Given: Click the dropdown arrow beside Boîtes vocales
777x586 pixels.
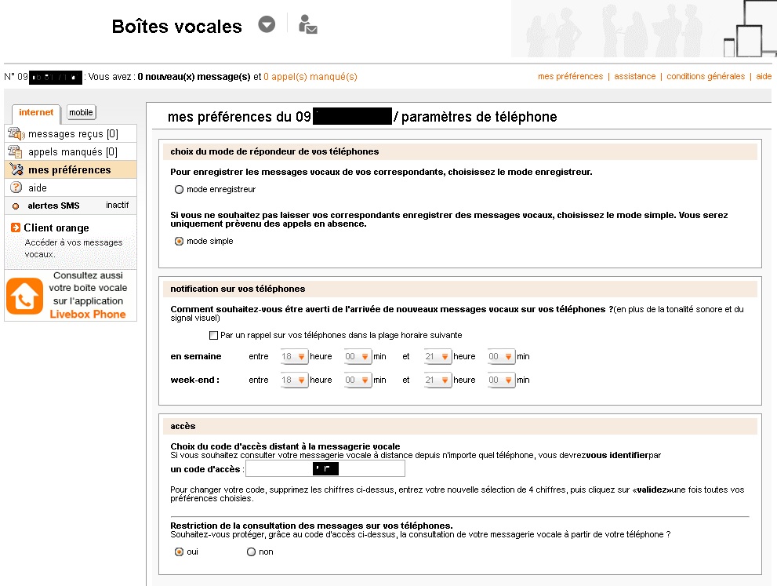Looking at the screenshot, I should (x=267, y=25).
